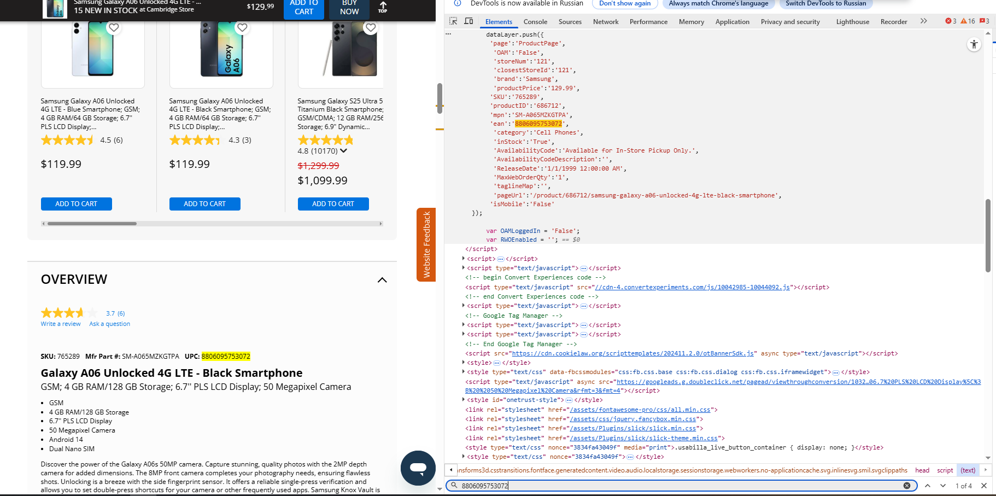Click the magnifier icon in the find bar

click(453, 486)
